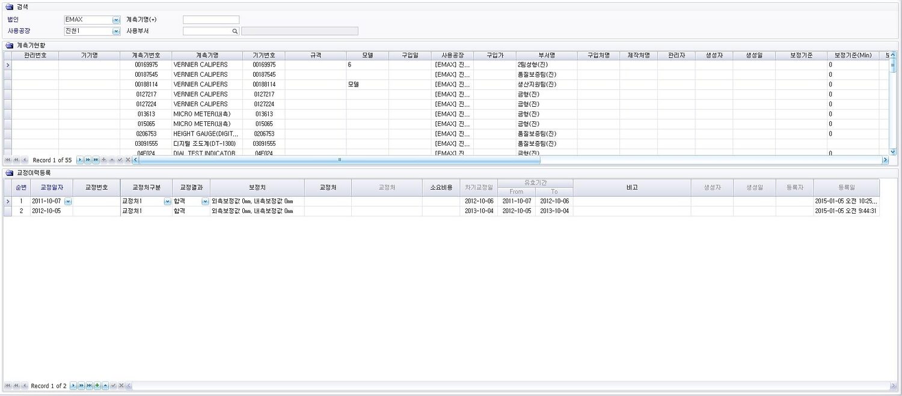Select the MICRO METER row 013613
This screenshot has height=396, width=902.
click(x=204, y=114)
